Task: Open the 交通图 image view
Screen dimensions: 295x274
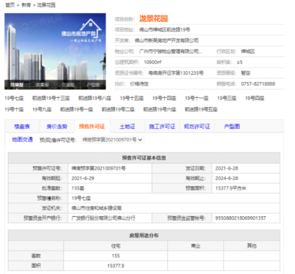Action: pos(67,84)
